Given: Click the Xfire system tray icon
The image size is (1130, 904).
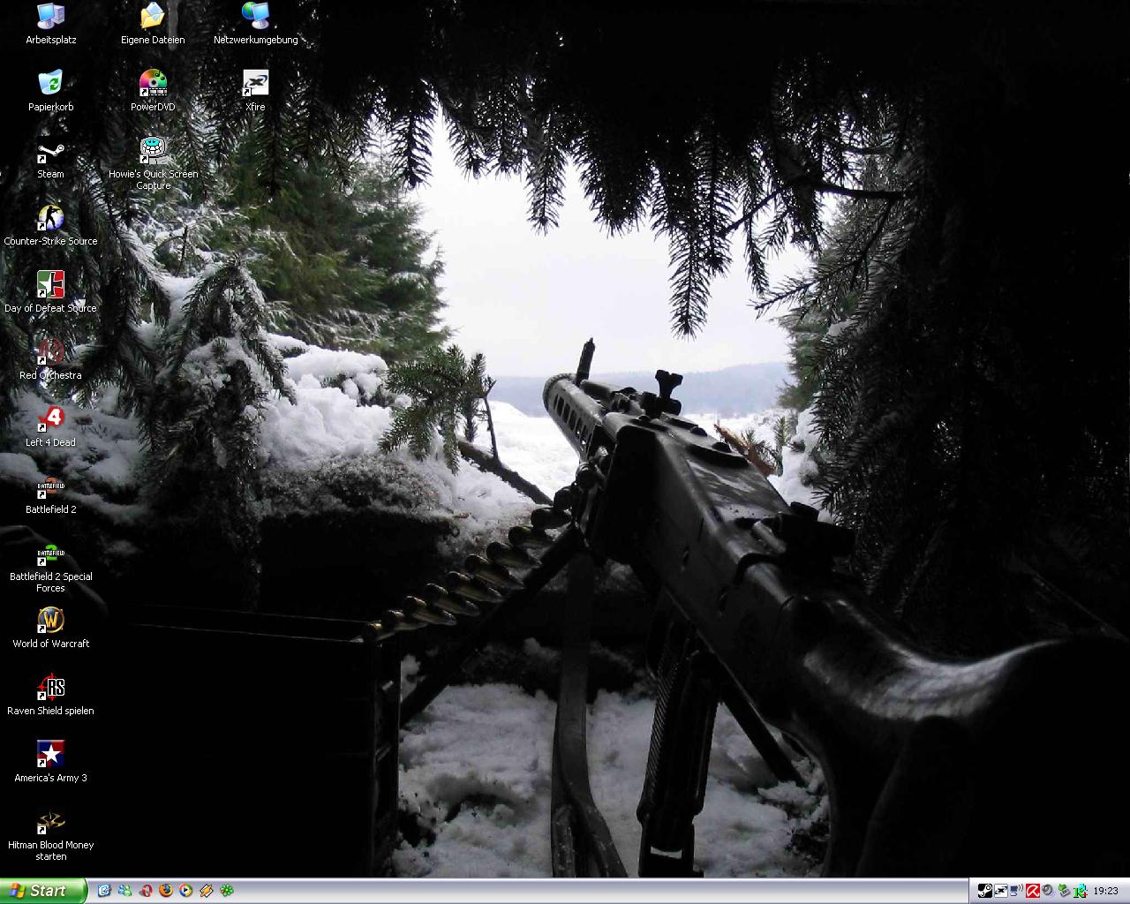Looking at the screenshot, I should tap(1001, 891).
